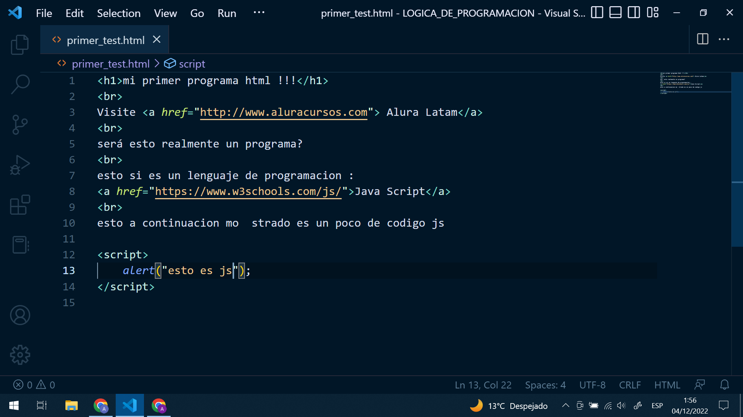
Task: Open File Explorer from the taskbar
Action: 71,405
